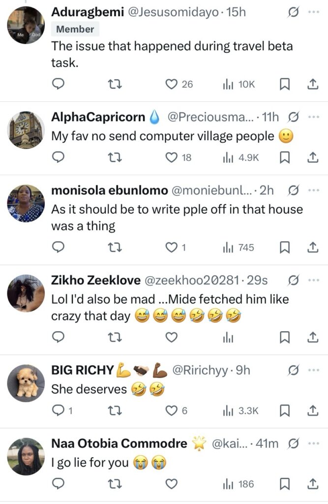Like Zikho Zeeklove's tweet
The image size is (328, 504).
coord(171,337)
